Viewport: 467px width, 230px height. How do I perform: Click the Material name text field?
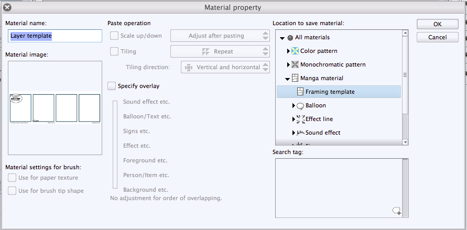click(55, 36)
